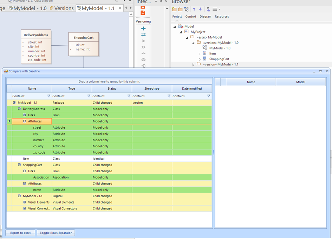
Task: Select the Item row marked Identical
Action: point(109,159)
